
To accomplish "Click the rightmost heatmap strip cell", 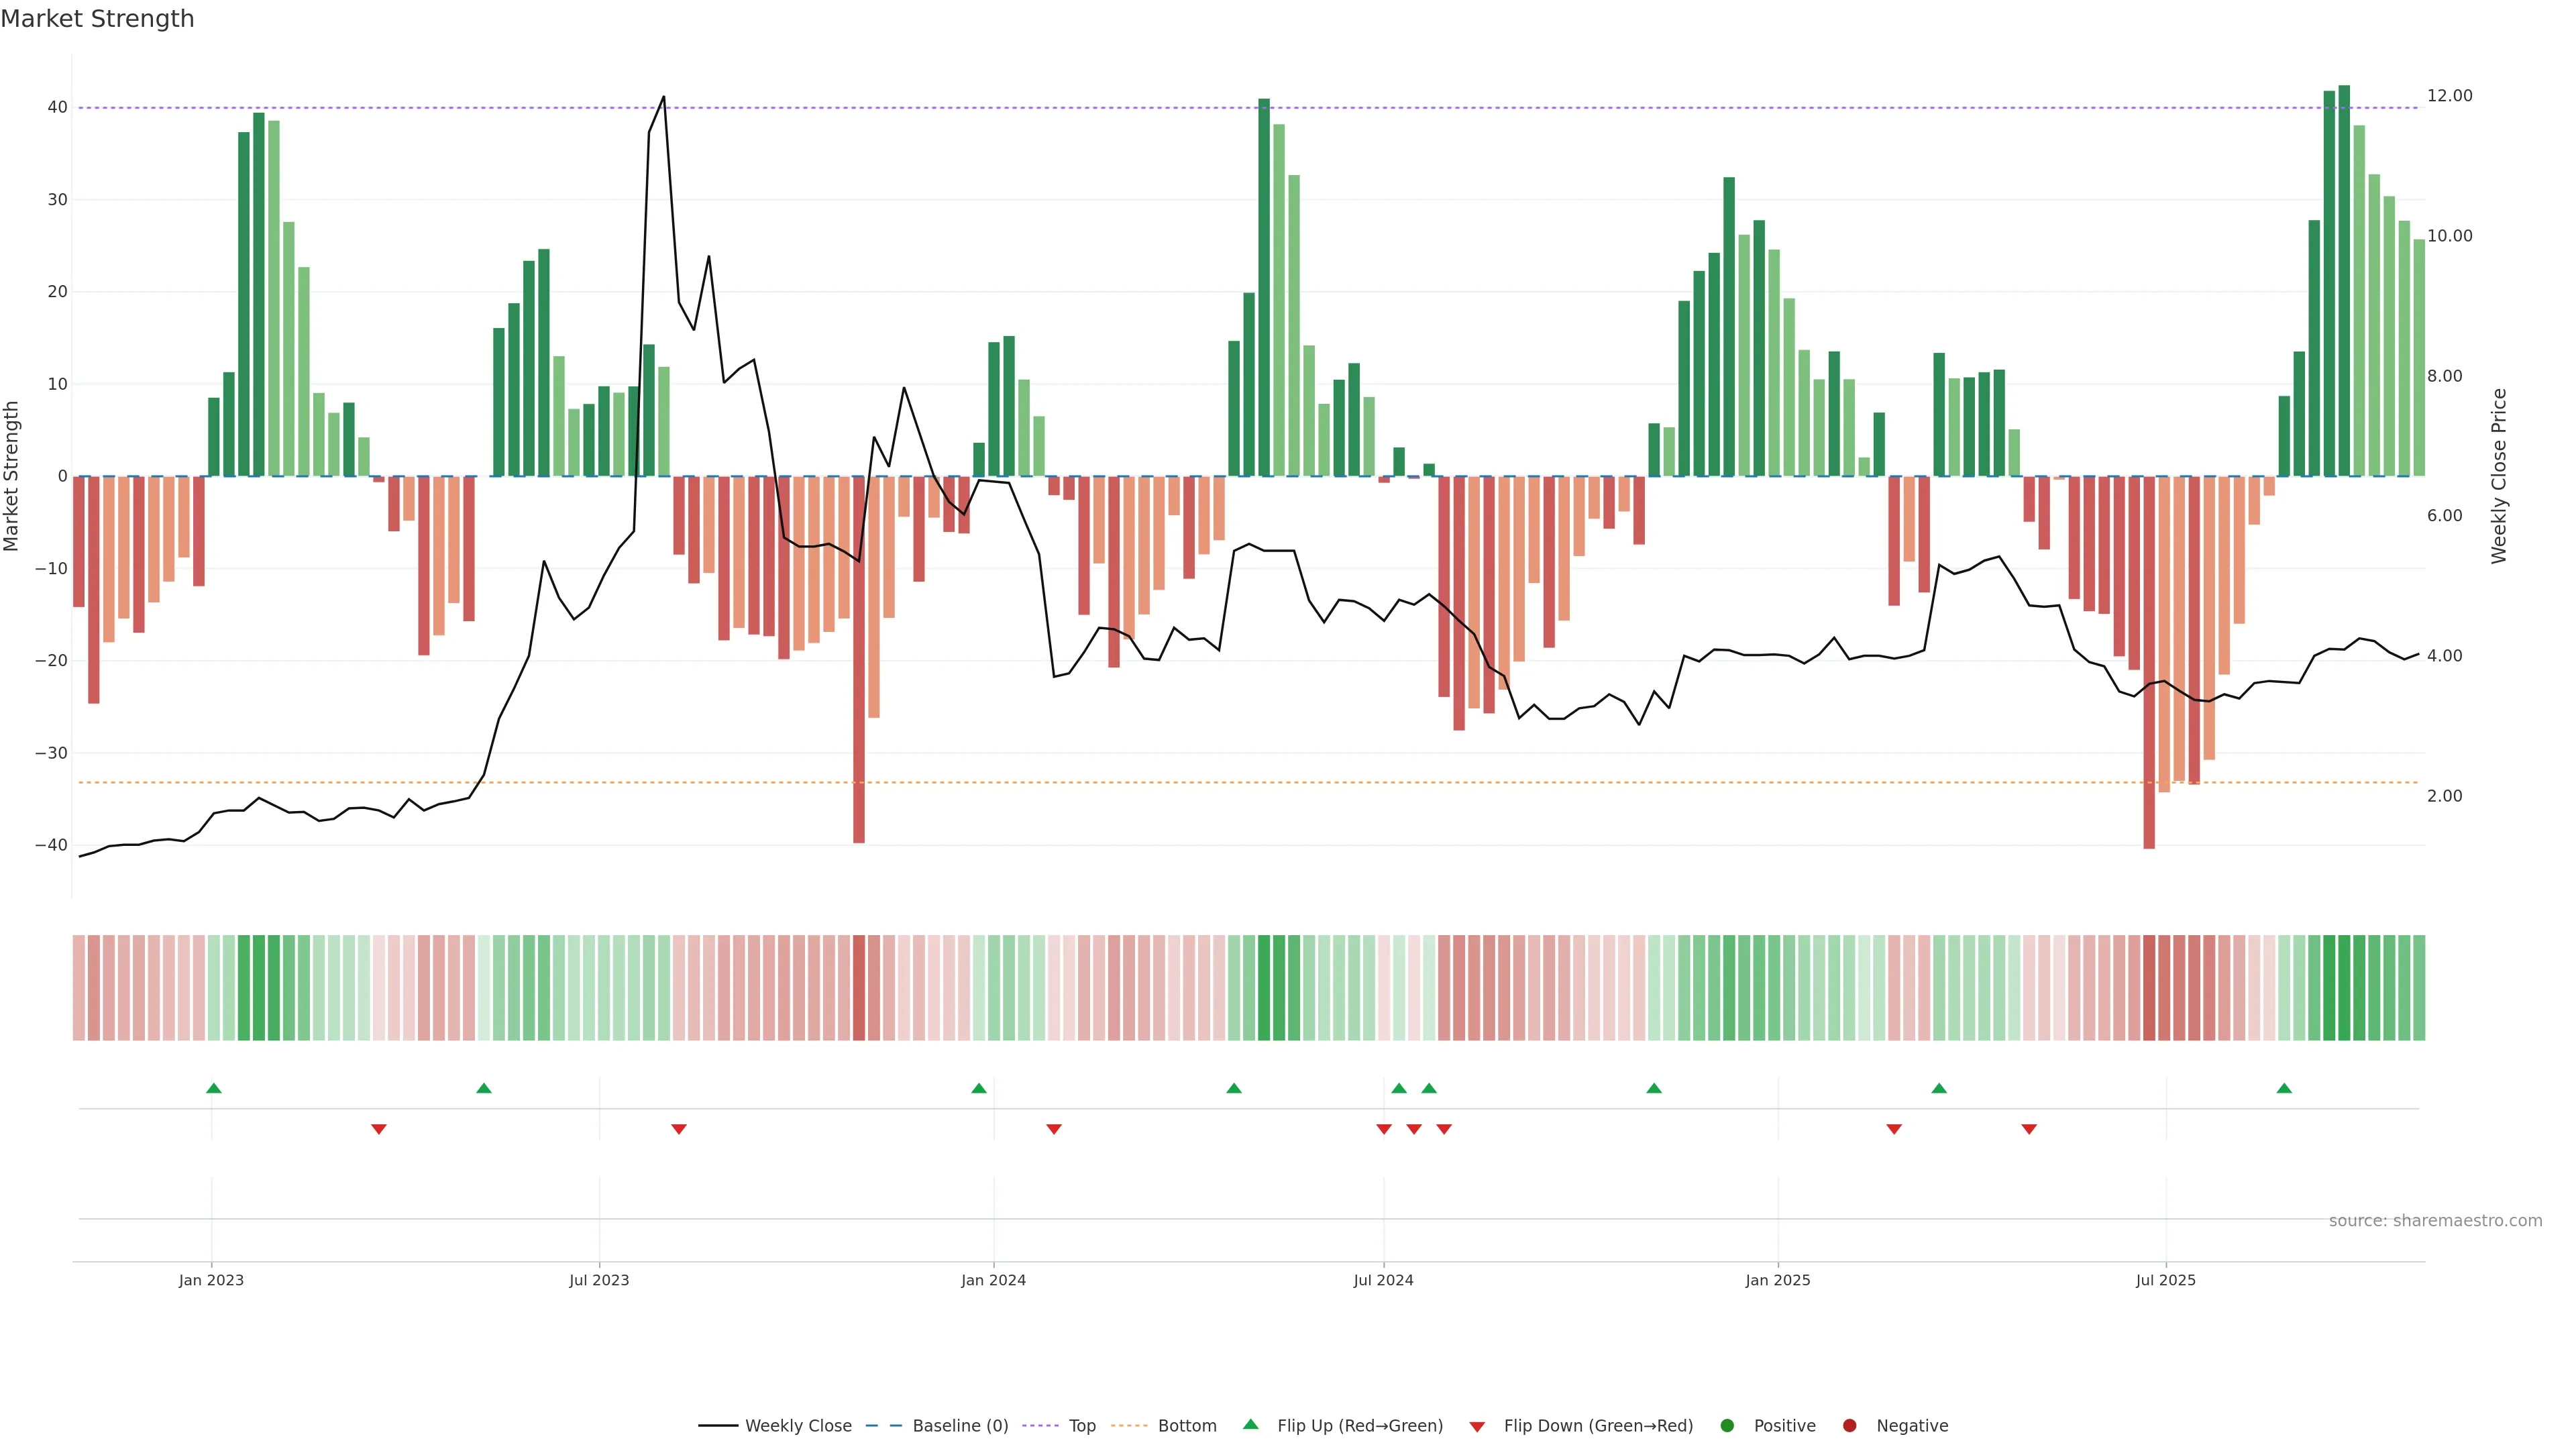I will pos(2419,988).
